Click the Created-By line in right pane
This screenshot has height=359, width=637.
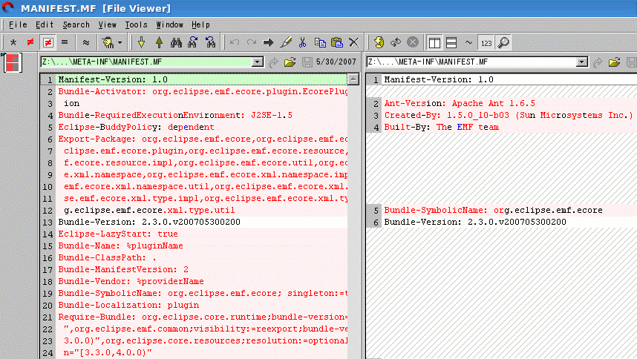510,115
